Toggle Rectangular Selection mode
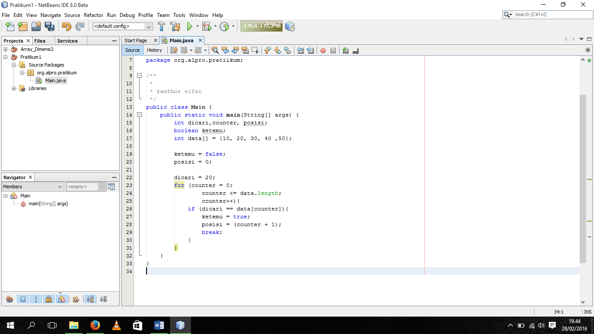Screen dimensions: 594x334 (x=254, y=50)
